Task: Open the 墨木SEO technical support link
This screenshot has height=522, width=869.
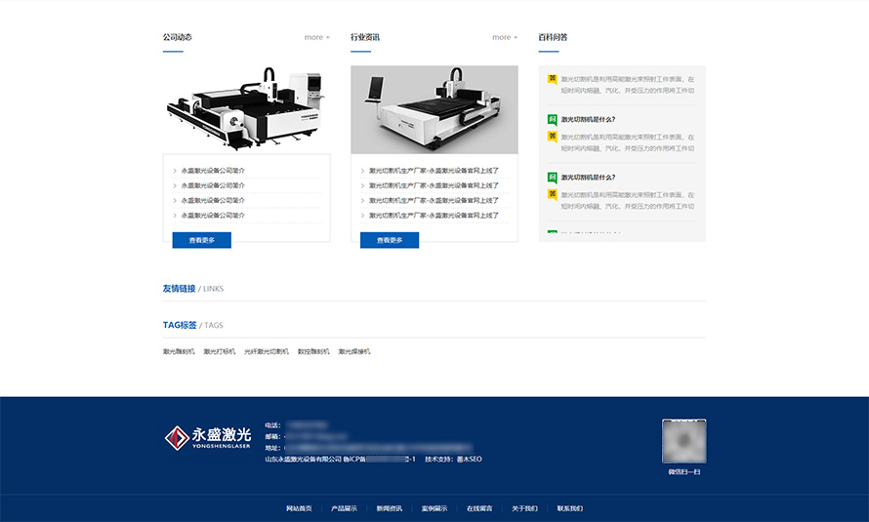Action: [x=470, y=460]
